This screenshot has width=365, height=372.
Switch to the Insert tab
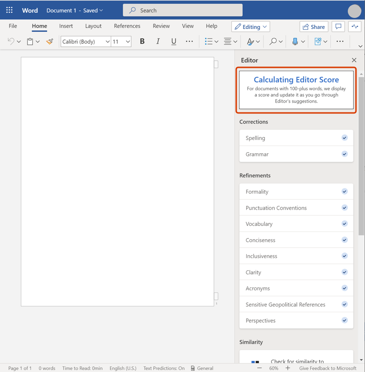(x=66, y=26)
